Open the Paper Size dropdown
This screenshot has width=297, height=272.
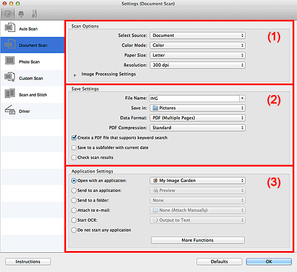click(197, 55)
